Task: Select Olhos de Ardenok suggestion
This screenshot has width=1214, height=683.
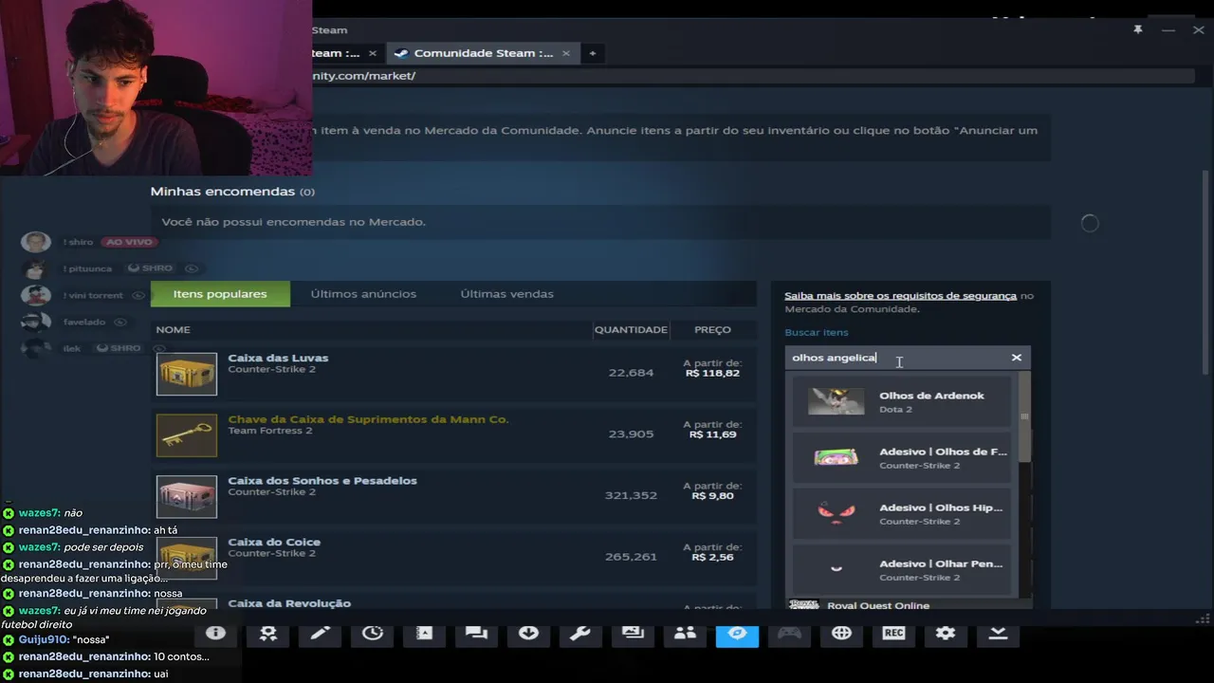Action: [x=902, y=401]
